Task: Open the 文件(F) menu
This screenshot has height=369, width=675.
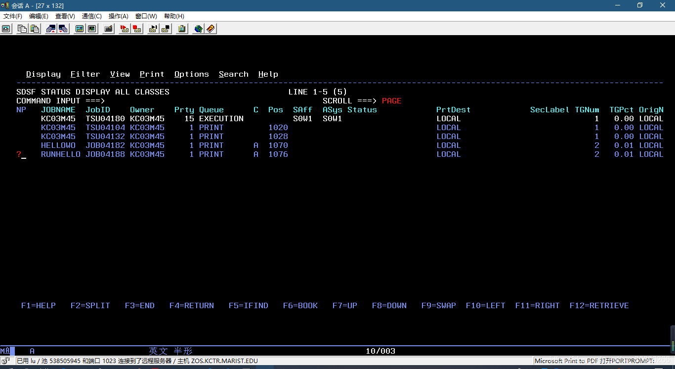Action: (13, 16)
